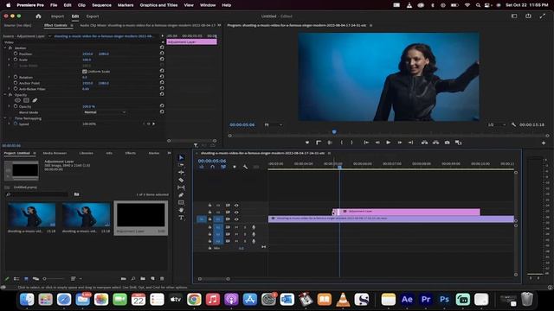Reset the Blend Mode parameter
Viewport: 554px width, 311px height.
(x=162, y=111)
